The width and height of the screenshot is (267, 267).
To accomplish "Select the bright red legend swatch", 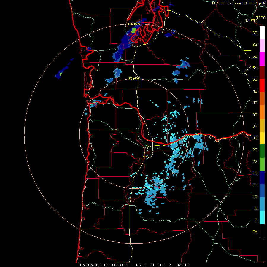I will point(262,85).
